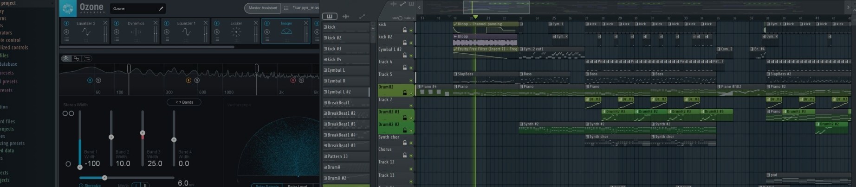Solo the Dynamics module
This screenshot has width=856, height=187.
[x=117, y=32]
